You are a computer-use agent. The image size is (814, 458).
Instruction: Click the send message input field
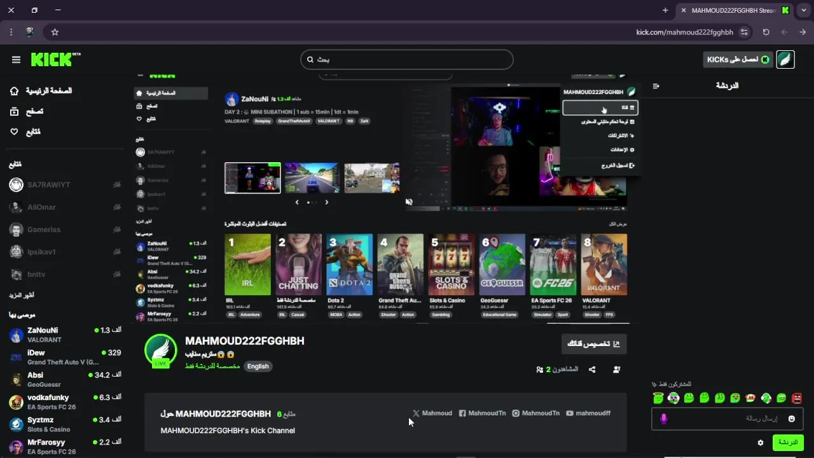click(728, 419)
